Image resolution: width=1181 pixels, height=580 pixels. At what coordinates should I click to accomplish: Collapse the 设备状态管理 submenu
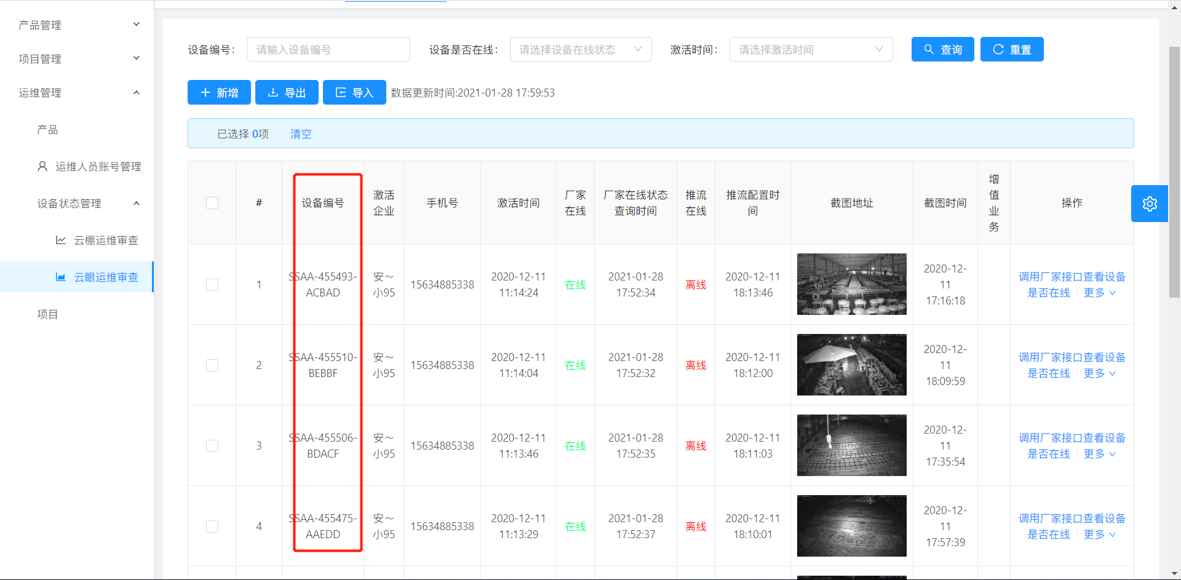click(x=77, y=203)
